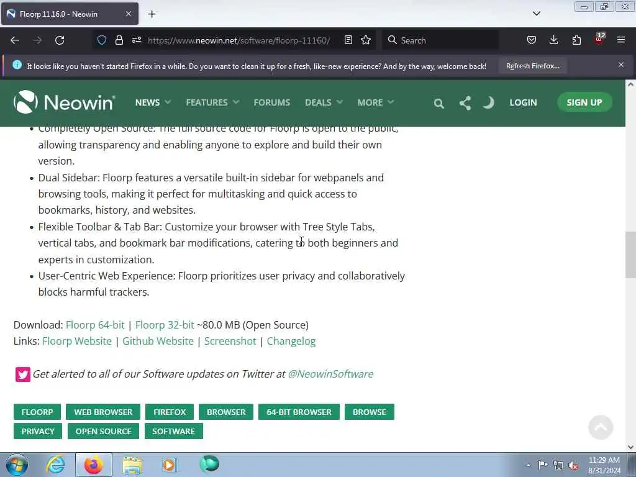Dismiss the Firefox refresh notification bar

[x=621, y=65]
